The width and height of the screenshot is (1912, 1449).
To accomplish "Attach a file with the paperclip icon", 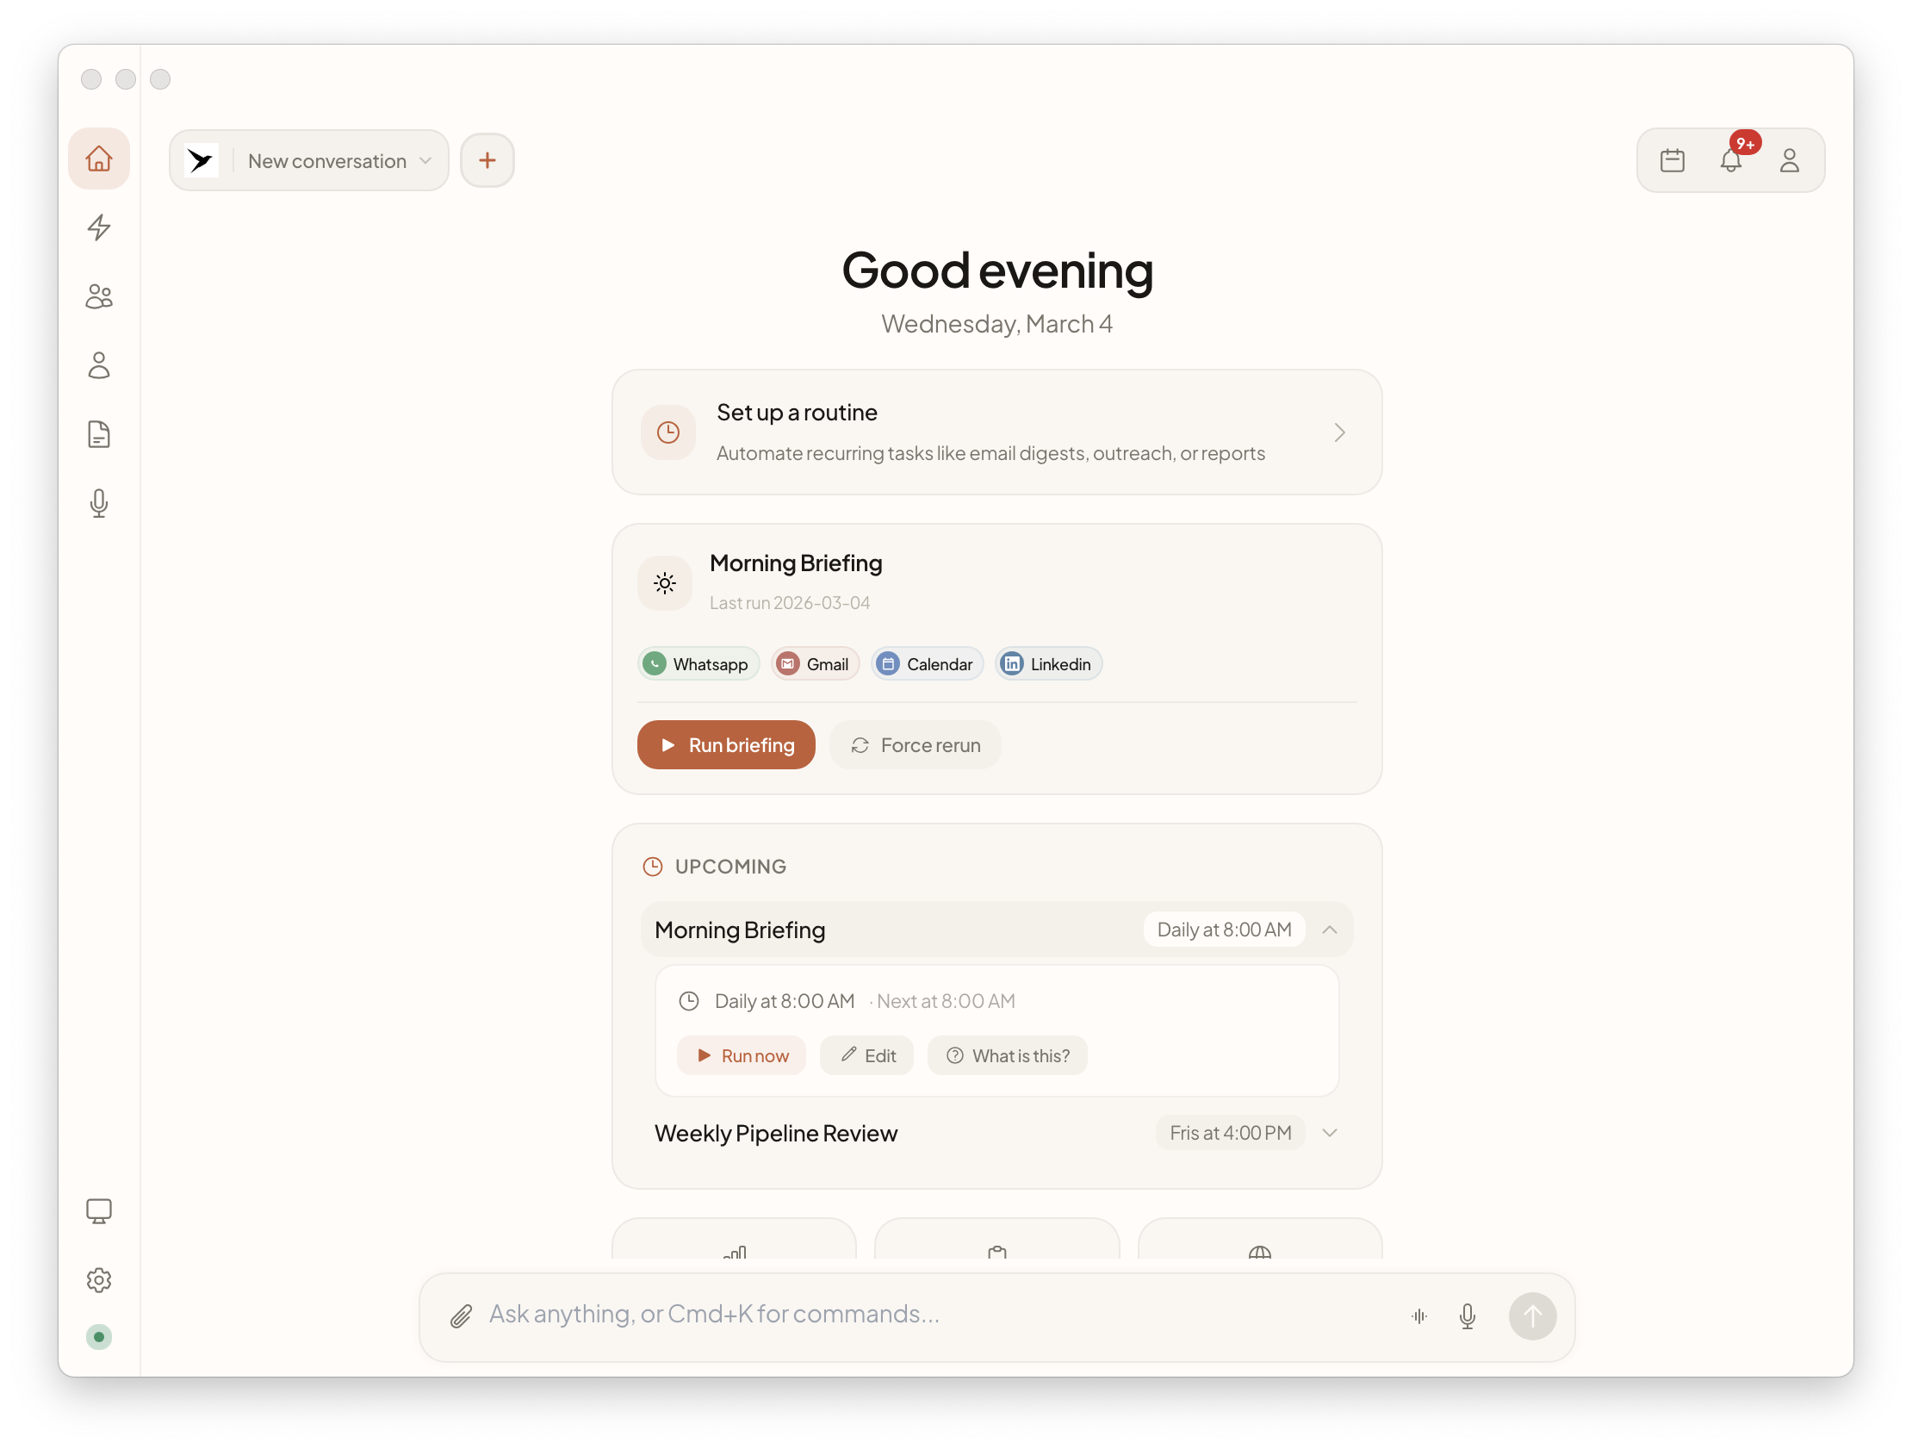I will (461, 1315).
